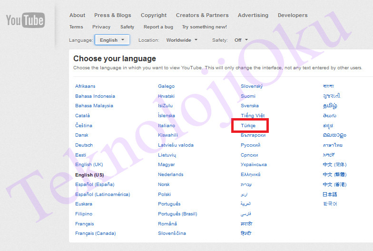Select Français (Canada) language
The height and width of the screenshot is (251, 373).
pyautogui.click(x=95, y=233)
